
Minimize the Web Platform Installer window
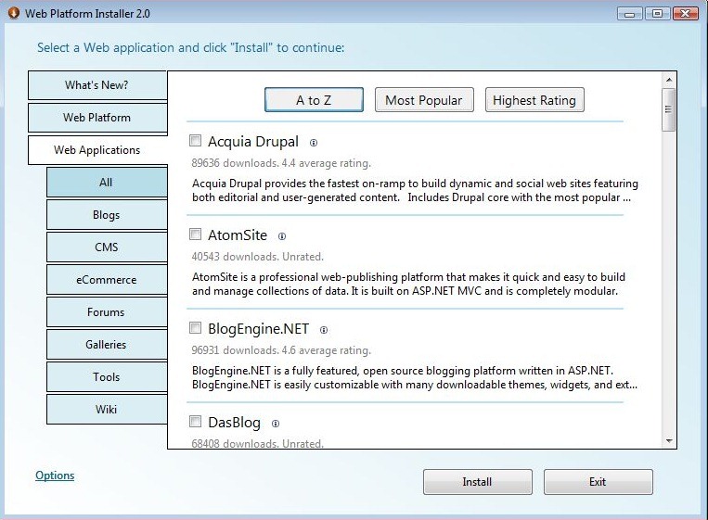630,14
